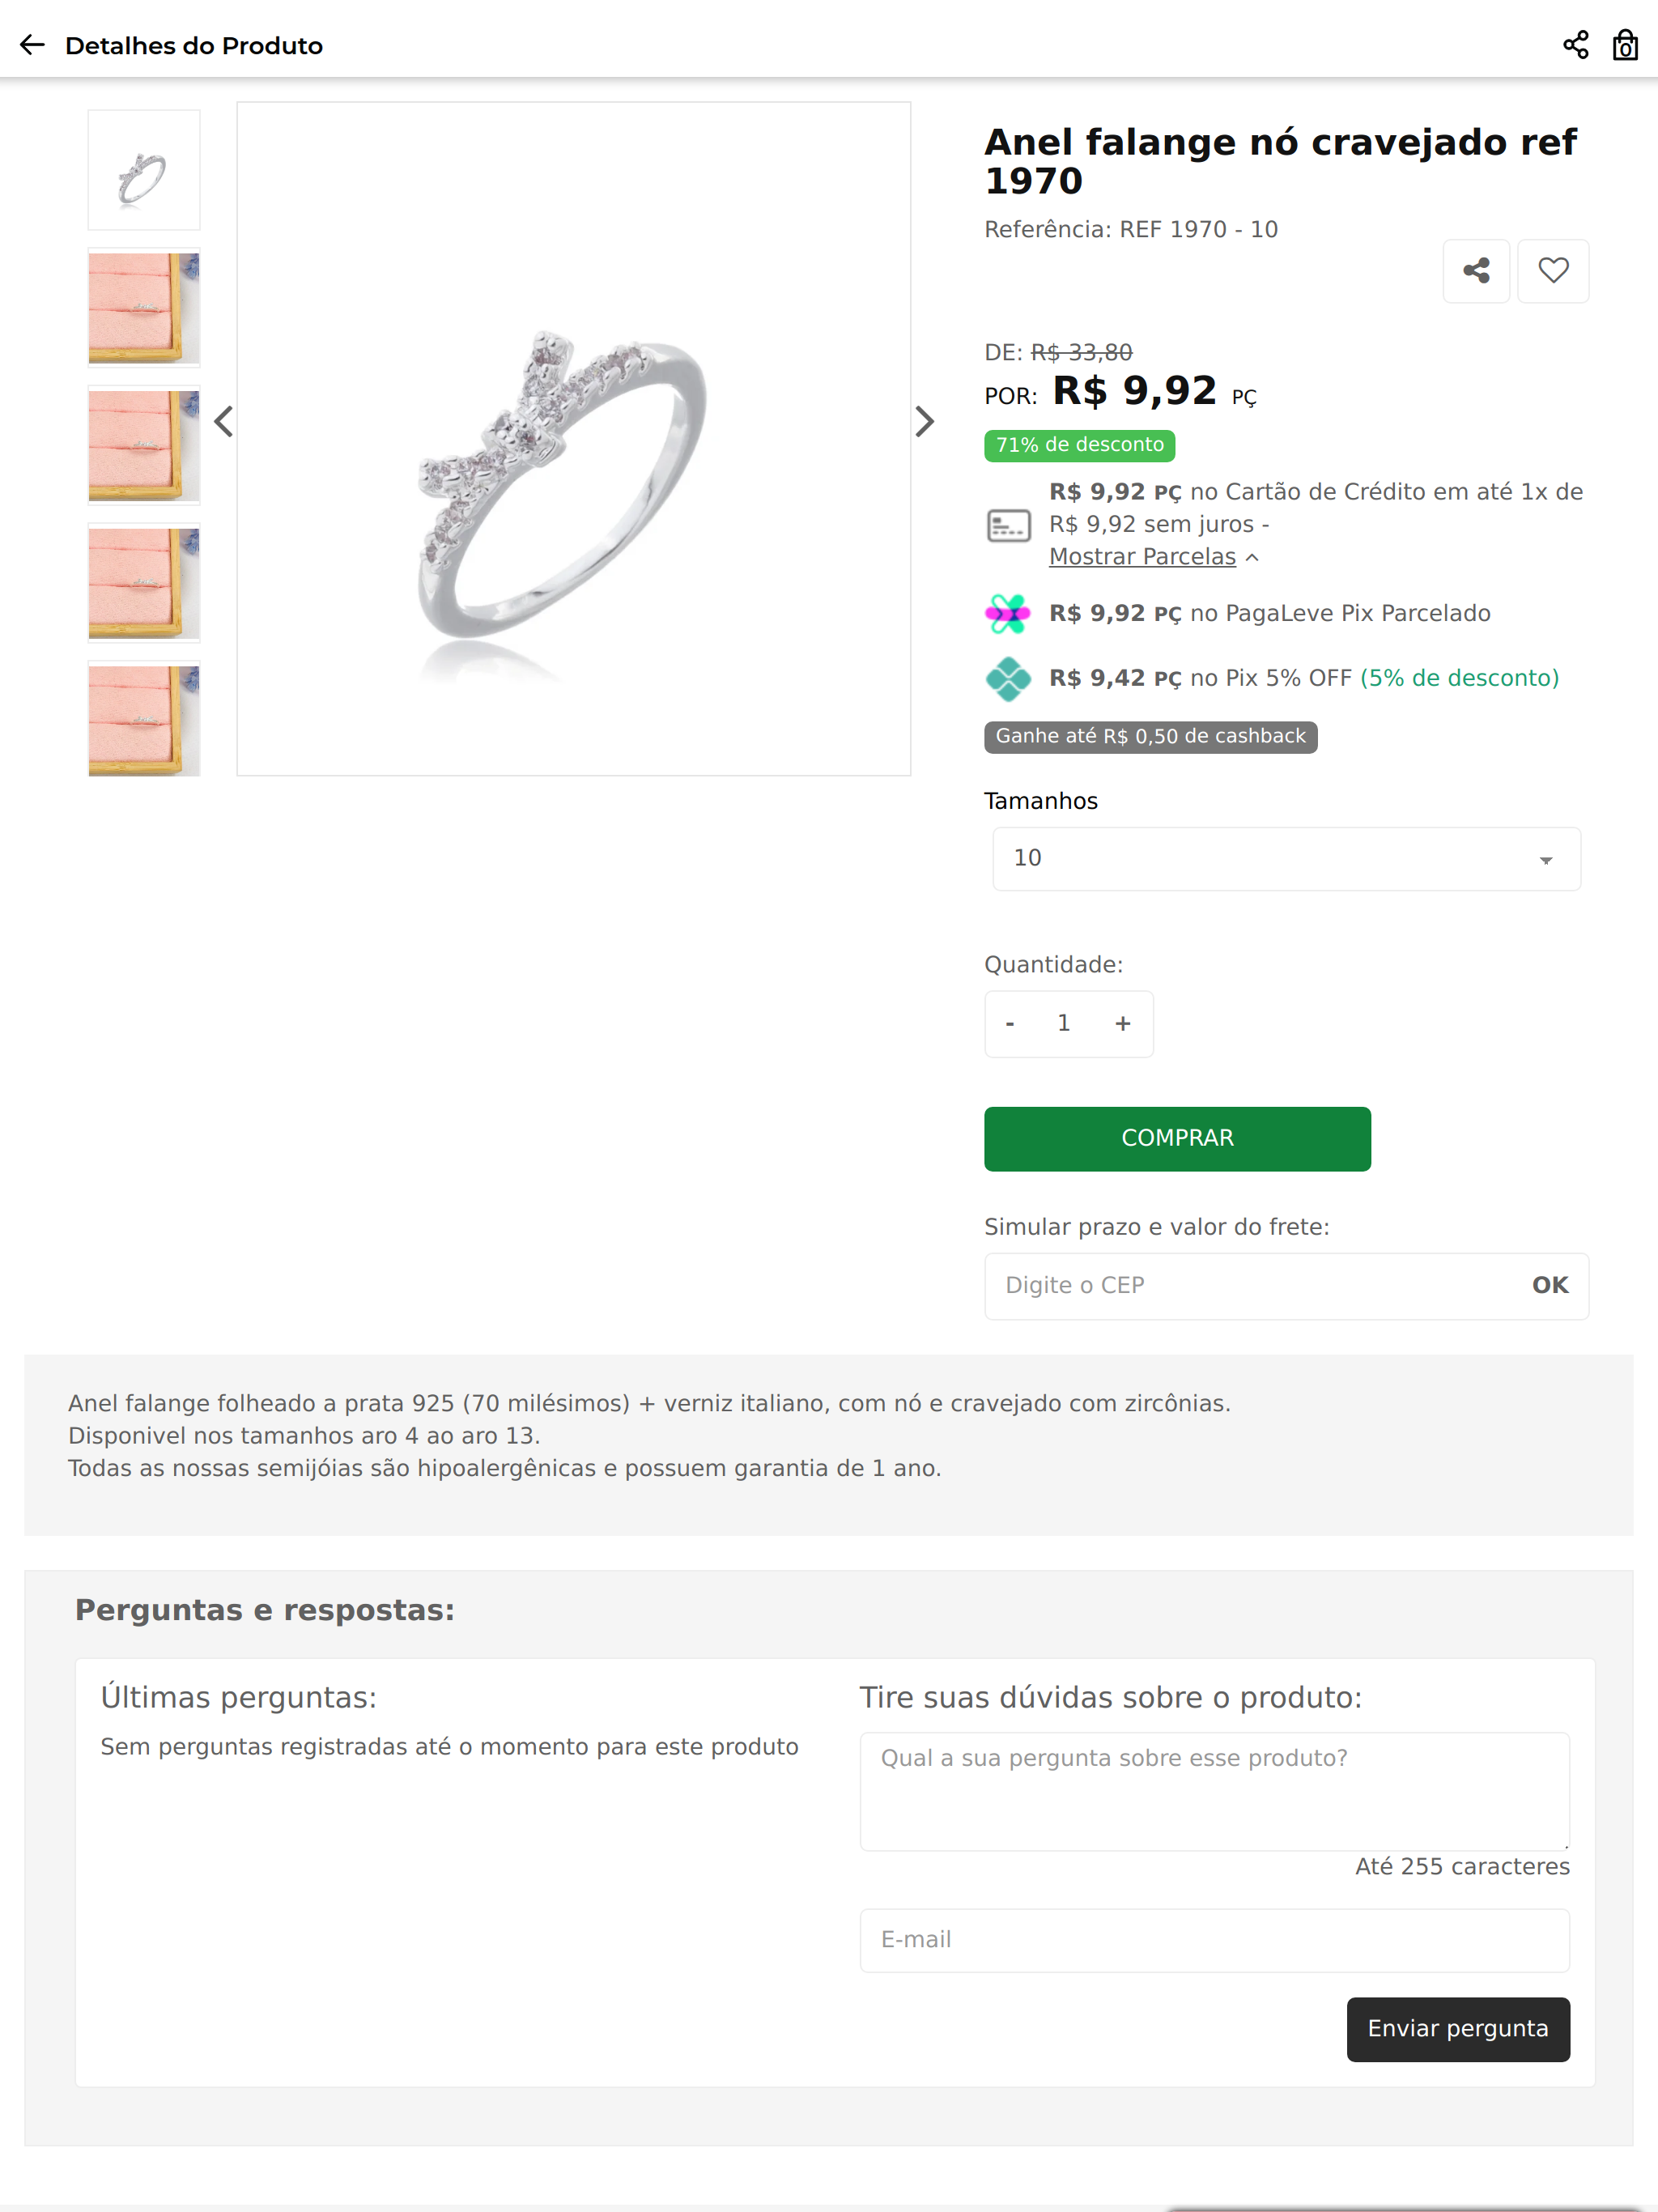Click OK to simulate shipping

1550,1286
